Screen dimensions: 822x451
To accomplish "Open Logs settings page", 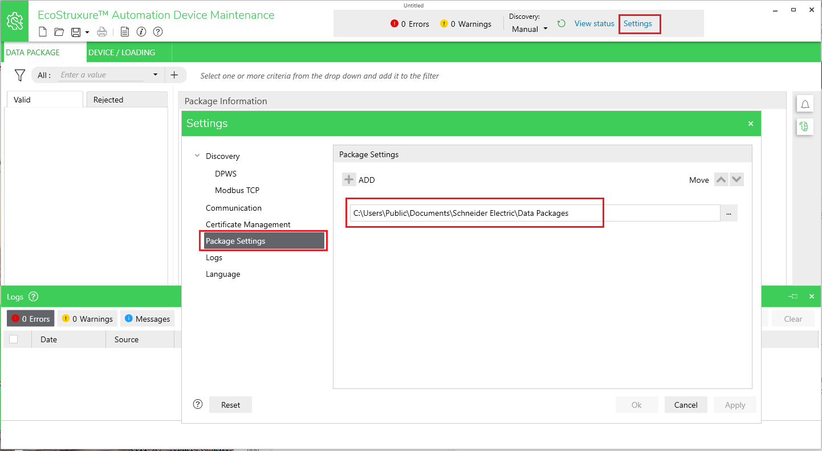I will [x=214, y=257].
